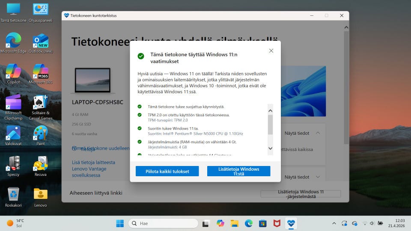Show hidden system tray icons

point(334,223)
